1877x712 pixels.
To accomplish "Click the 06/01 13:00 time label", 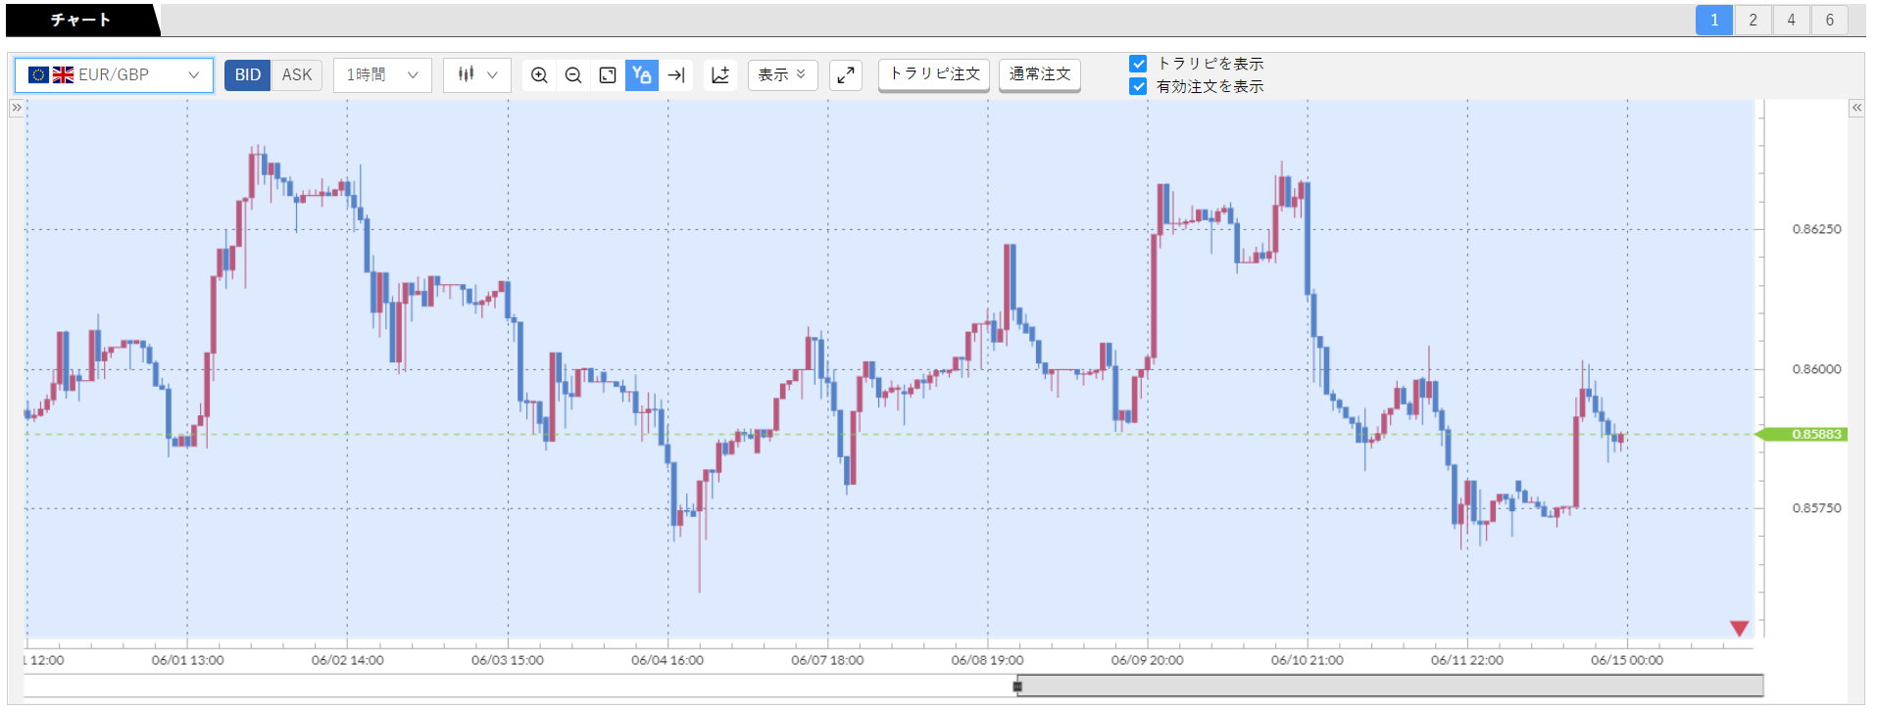I will point(187,660).
